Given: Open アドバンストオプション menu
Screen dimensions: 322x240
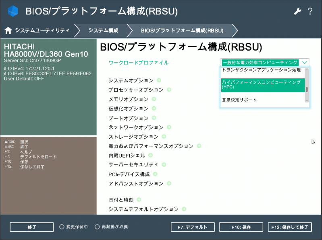Looking at the screenshot, I should [136, 183].
